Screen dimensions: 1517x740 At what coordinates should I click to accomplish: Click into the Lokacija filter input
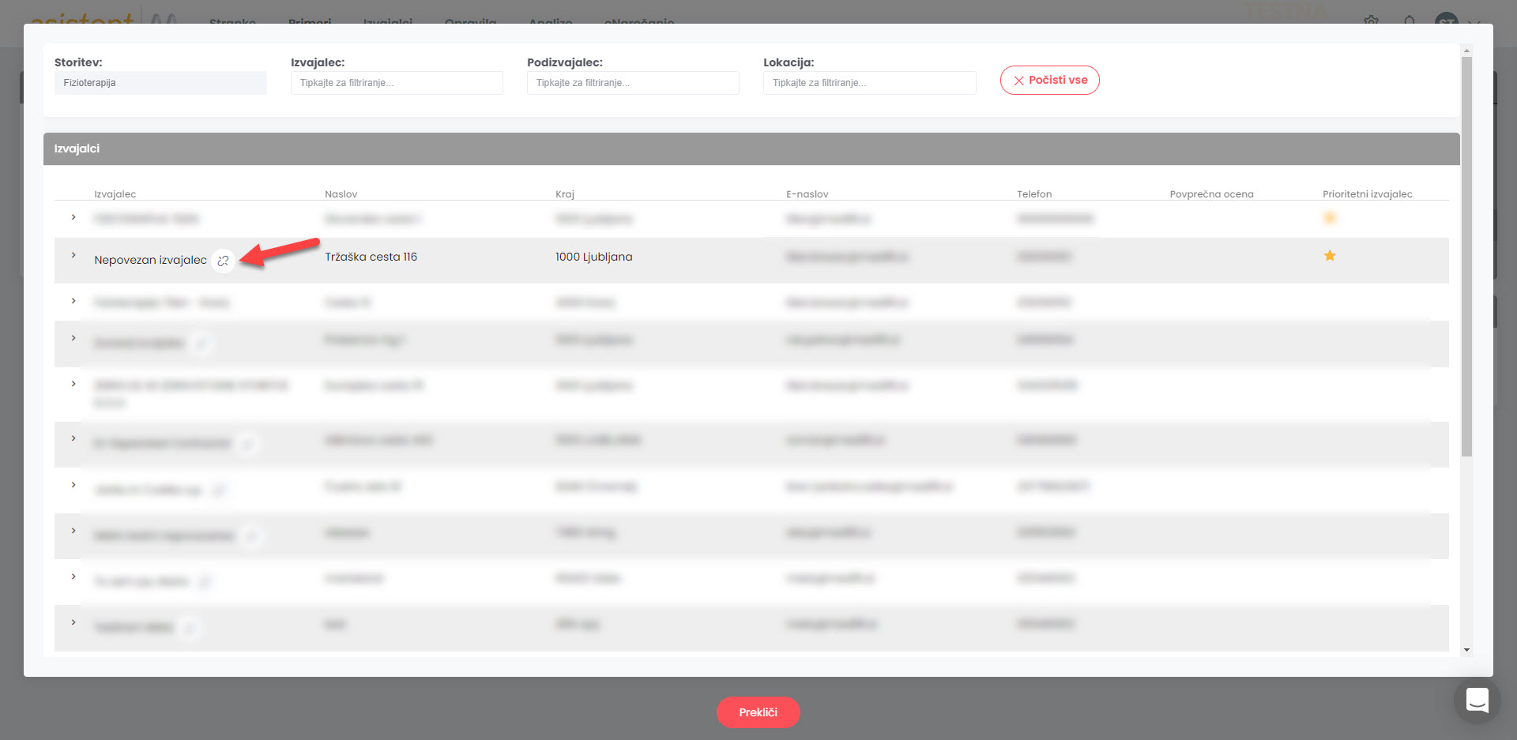[869, 83]
